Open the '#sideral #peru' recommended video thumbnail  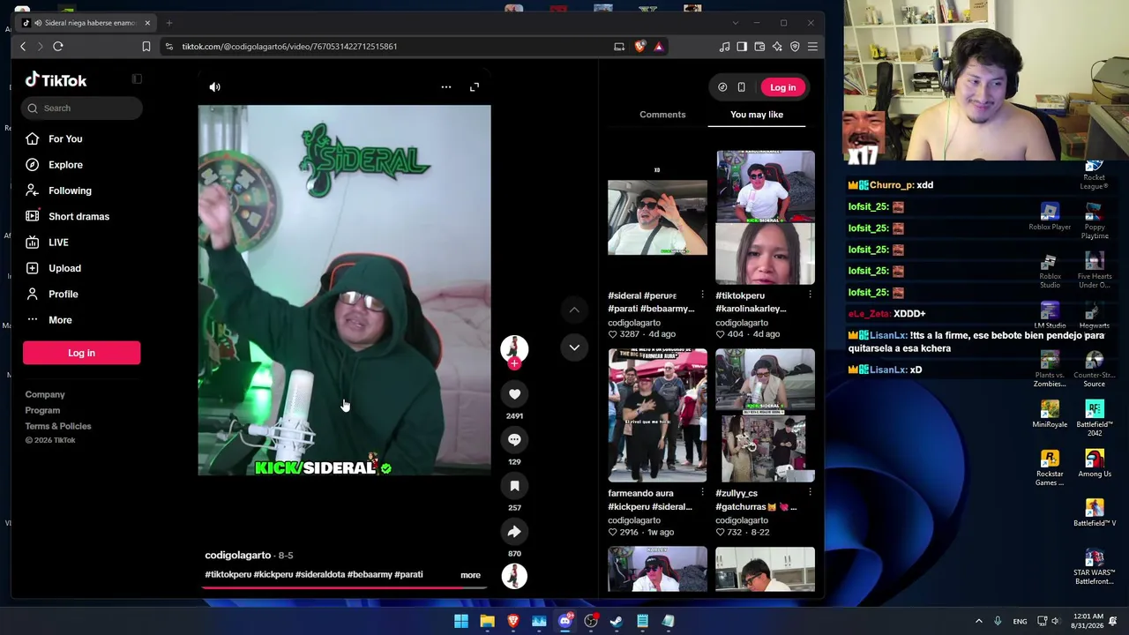pyautogui.click(x=657, y=217)
